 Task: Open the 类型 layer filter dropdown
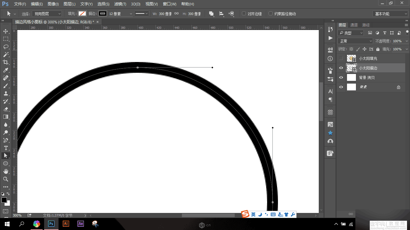coord(351,33)
